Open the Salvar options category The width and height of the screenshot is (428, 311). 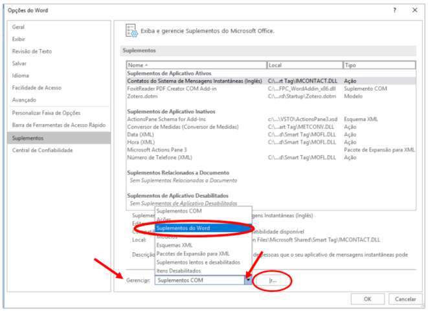click(x=59, y=63)
